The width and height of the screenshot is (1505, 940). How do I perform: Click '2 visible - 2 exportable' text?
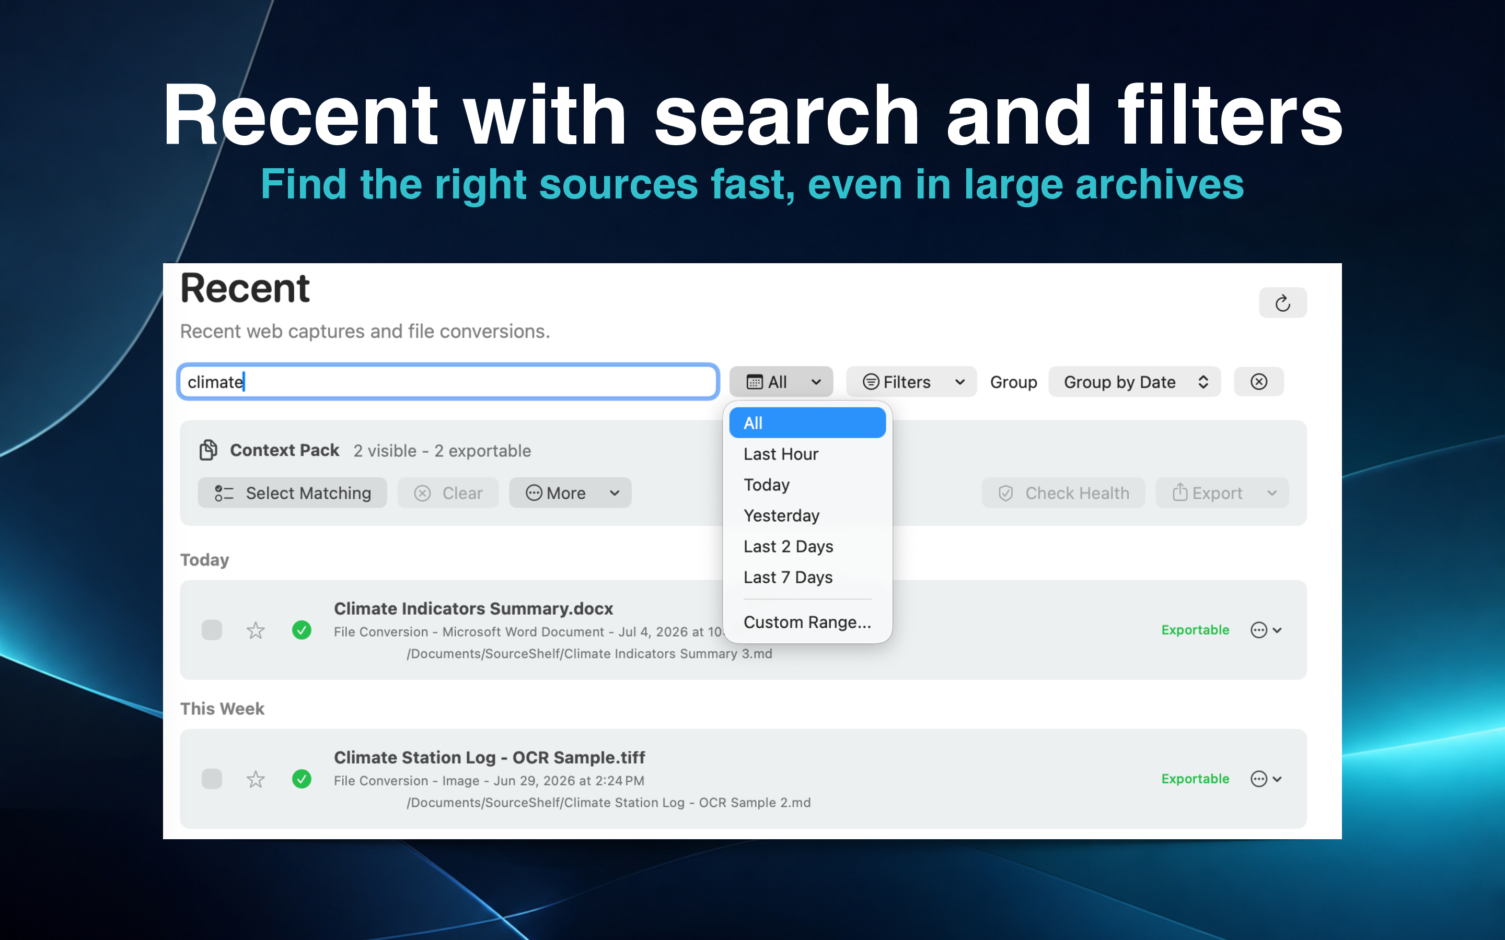point(442,451)
